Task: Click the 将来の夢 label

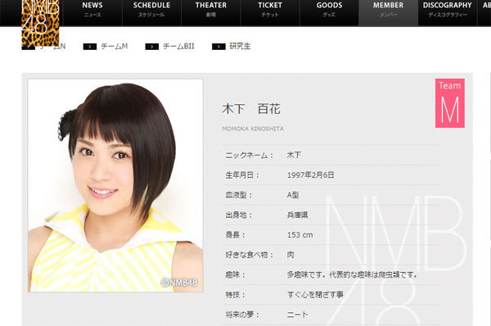Action: tap(242, 315)
